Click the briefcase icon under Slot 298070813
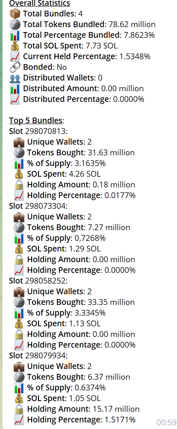177x429 pixels. tap(19, 142)
